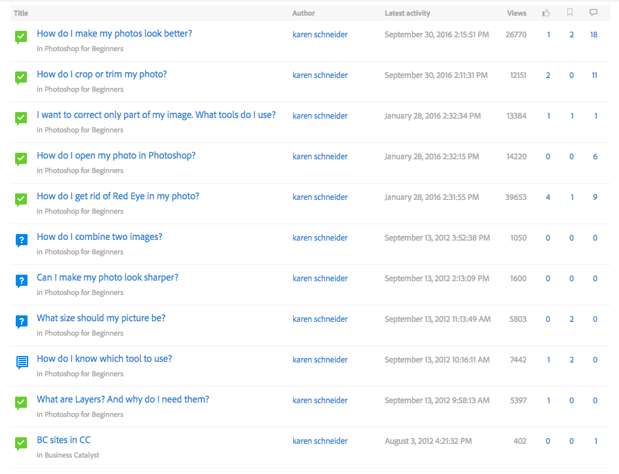Image resolution: width=619 pixels, height=474 pixels.
Task: Click question icon next to 'Can I make my photo look sharper?'
Action: click(22, 281)
